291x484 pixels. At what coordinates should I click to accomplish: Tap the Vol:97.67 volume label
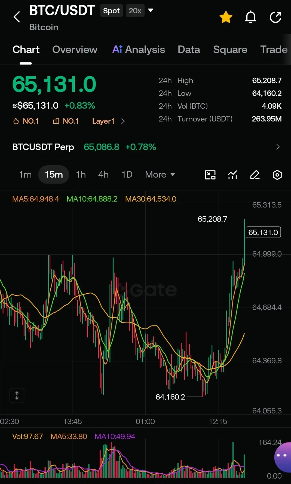pyautogui.click(x=27, y=436)
